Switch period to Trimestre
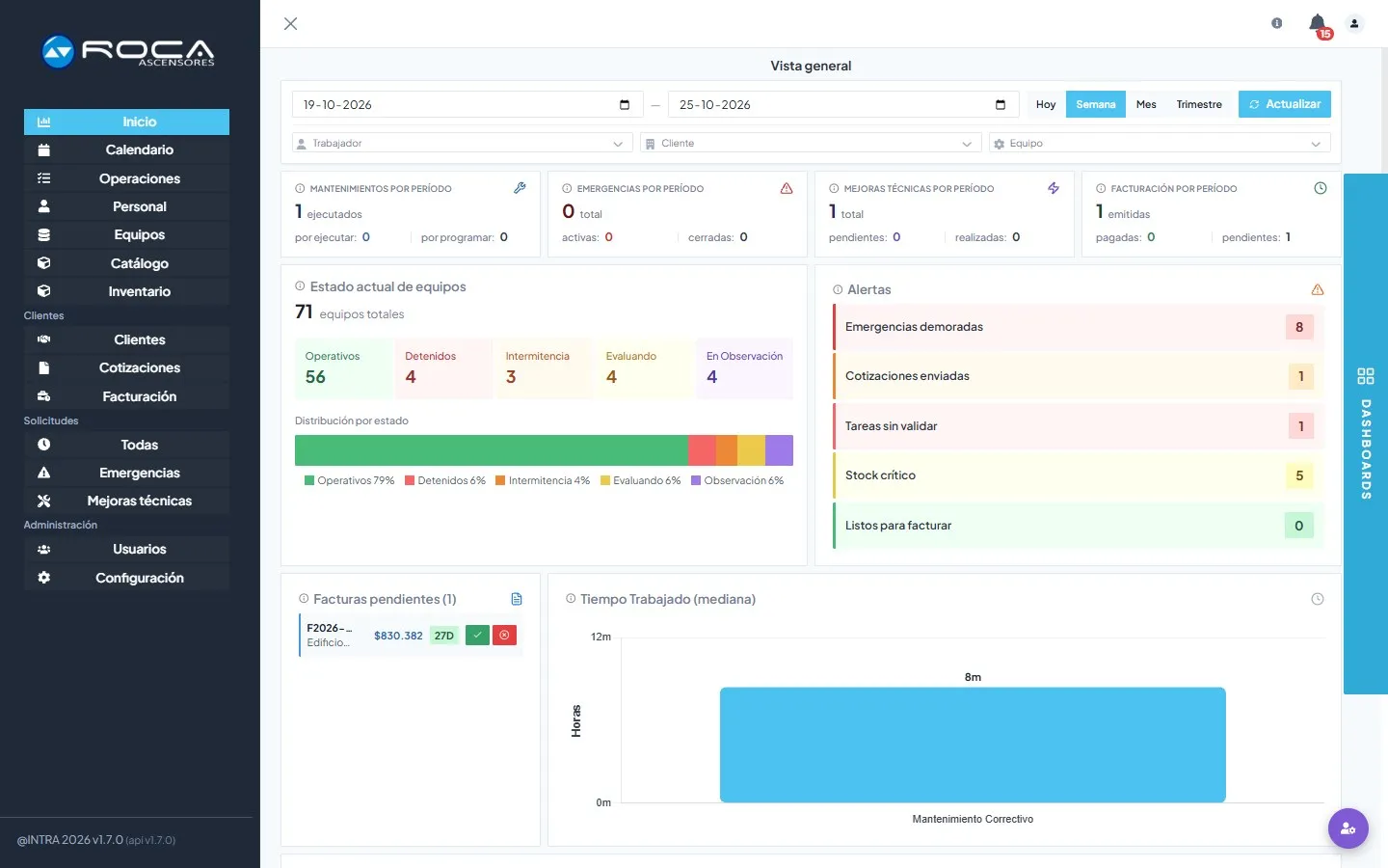This screenshot has width=1388, height=868. pos(1199,104)
